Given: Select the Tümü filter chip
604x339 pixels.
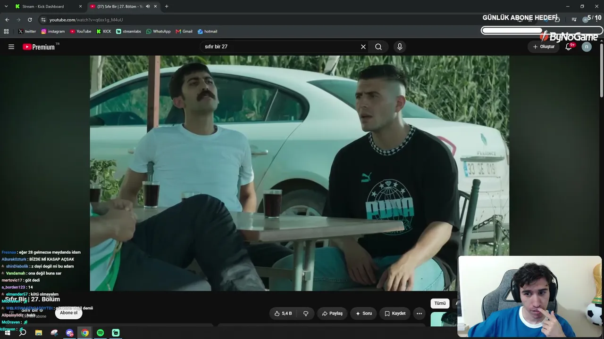Looking at the screenshot, I should [x=440, y=303].
